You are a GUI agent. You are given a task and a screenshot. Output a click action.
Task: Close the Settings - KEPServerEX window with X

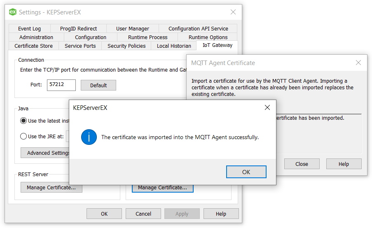pyautogui.click(x=233, y=12)
